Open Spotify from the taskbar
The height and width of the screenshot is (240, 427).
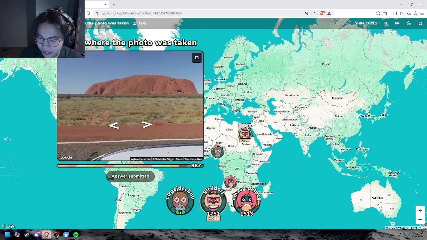tap(76, 235)
